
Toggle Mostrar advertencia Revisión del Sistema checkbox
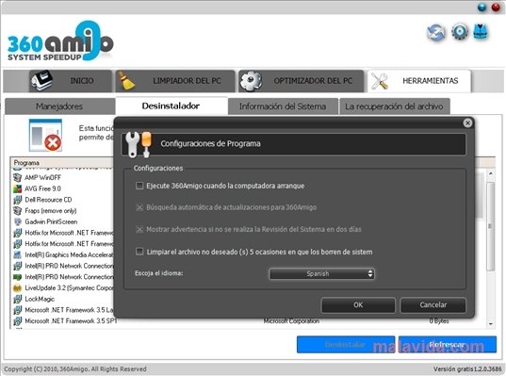click(x=139, y=230)
